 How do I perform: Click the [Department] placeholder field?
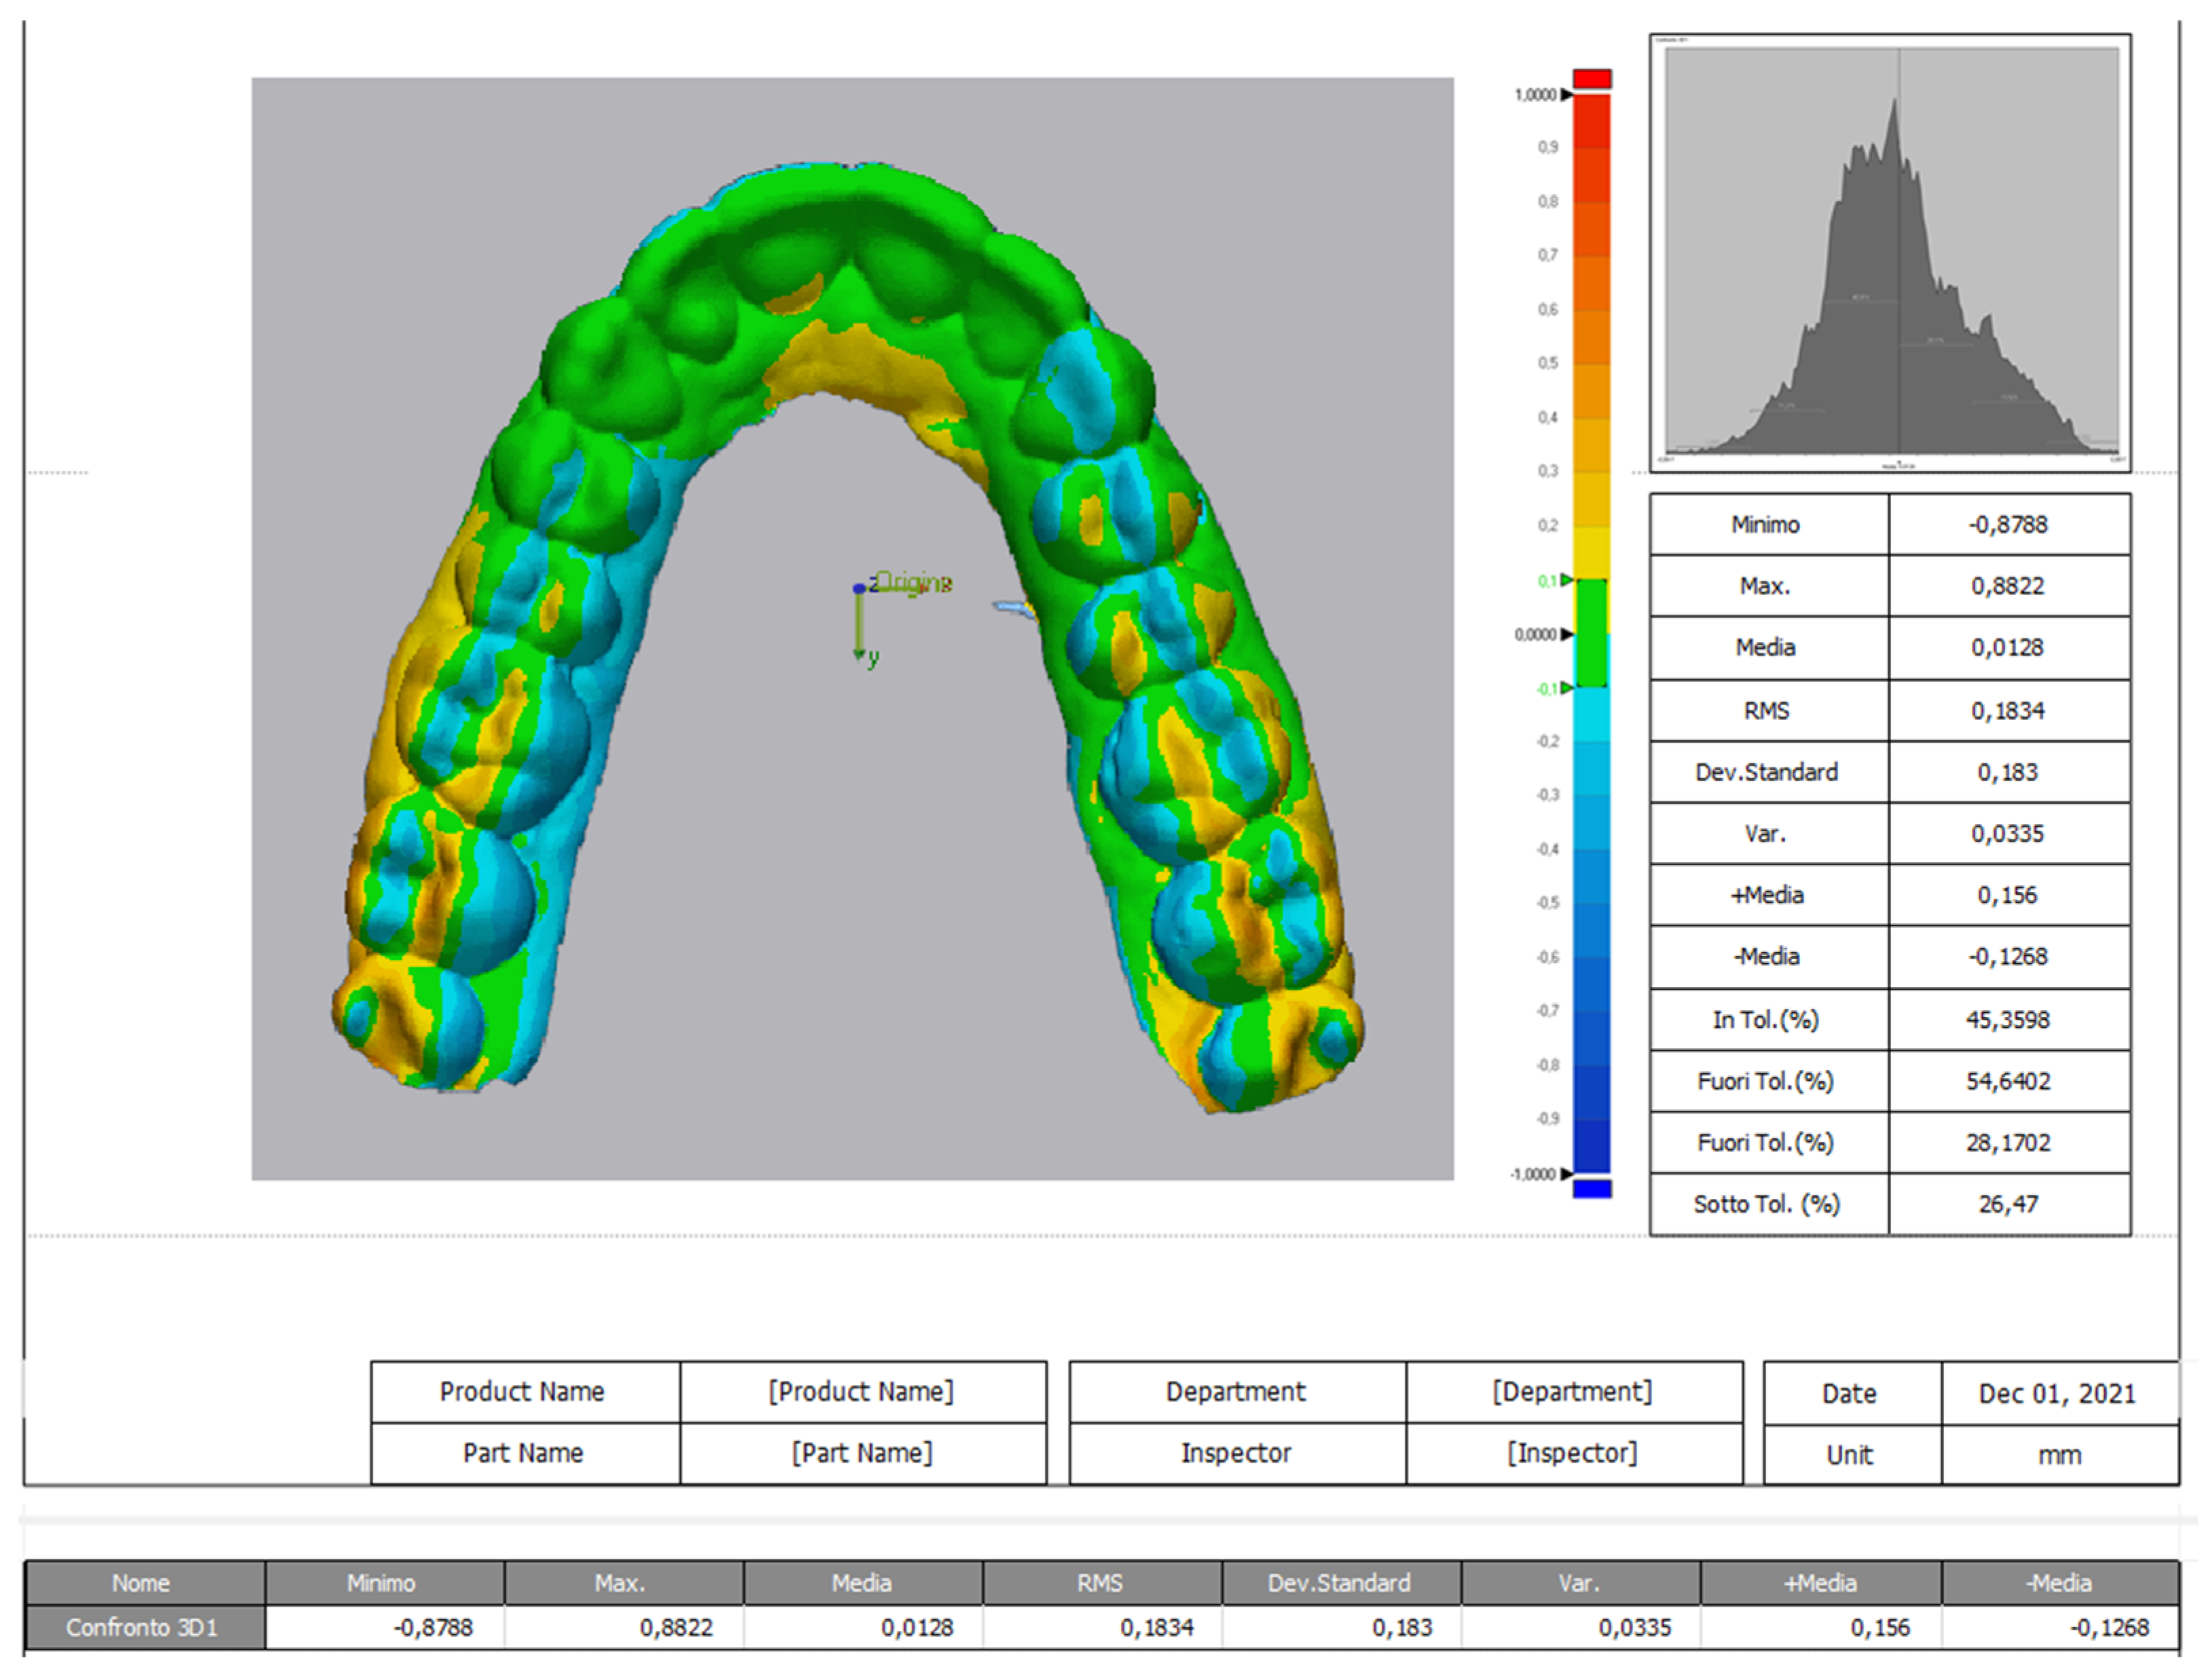click(1573, 1391)
